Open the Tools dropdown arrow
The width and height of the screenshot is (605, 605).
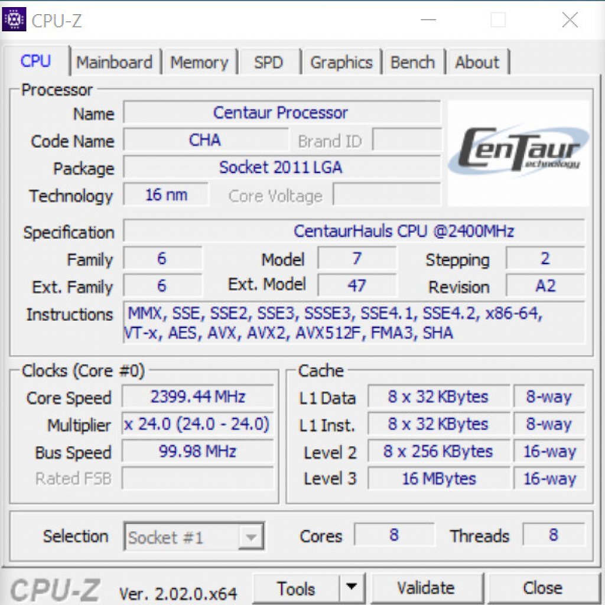[352, 588]
